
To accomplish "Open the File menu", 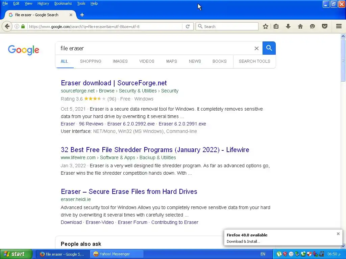I will [x=5, y=3].
